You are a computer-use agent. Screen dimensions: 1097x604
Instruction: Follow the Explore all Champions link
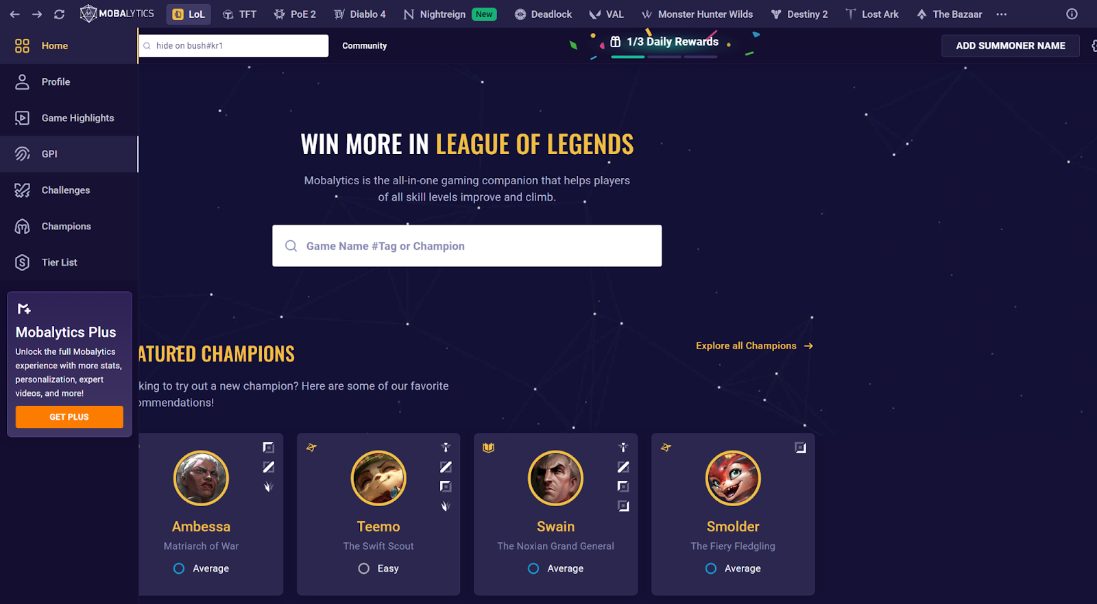pos(754,346)
